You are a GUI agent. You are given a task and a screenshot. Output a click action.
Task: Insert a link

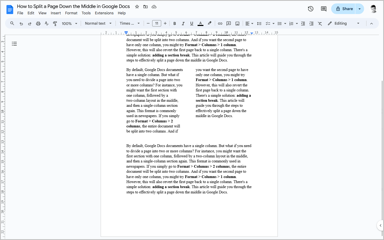[x=220, y=24]
